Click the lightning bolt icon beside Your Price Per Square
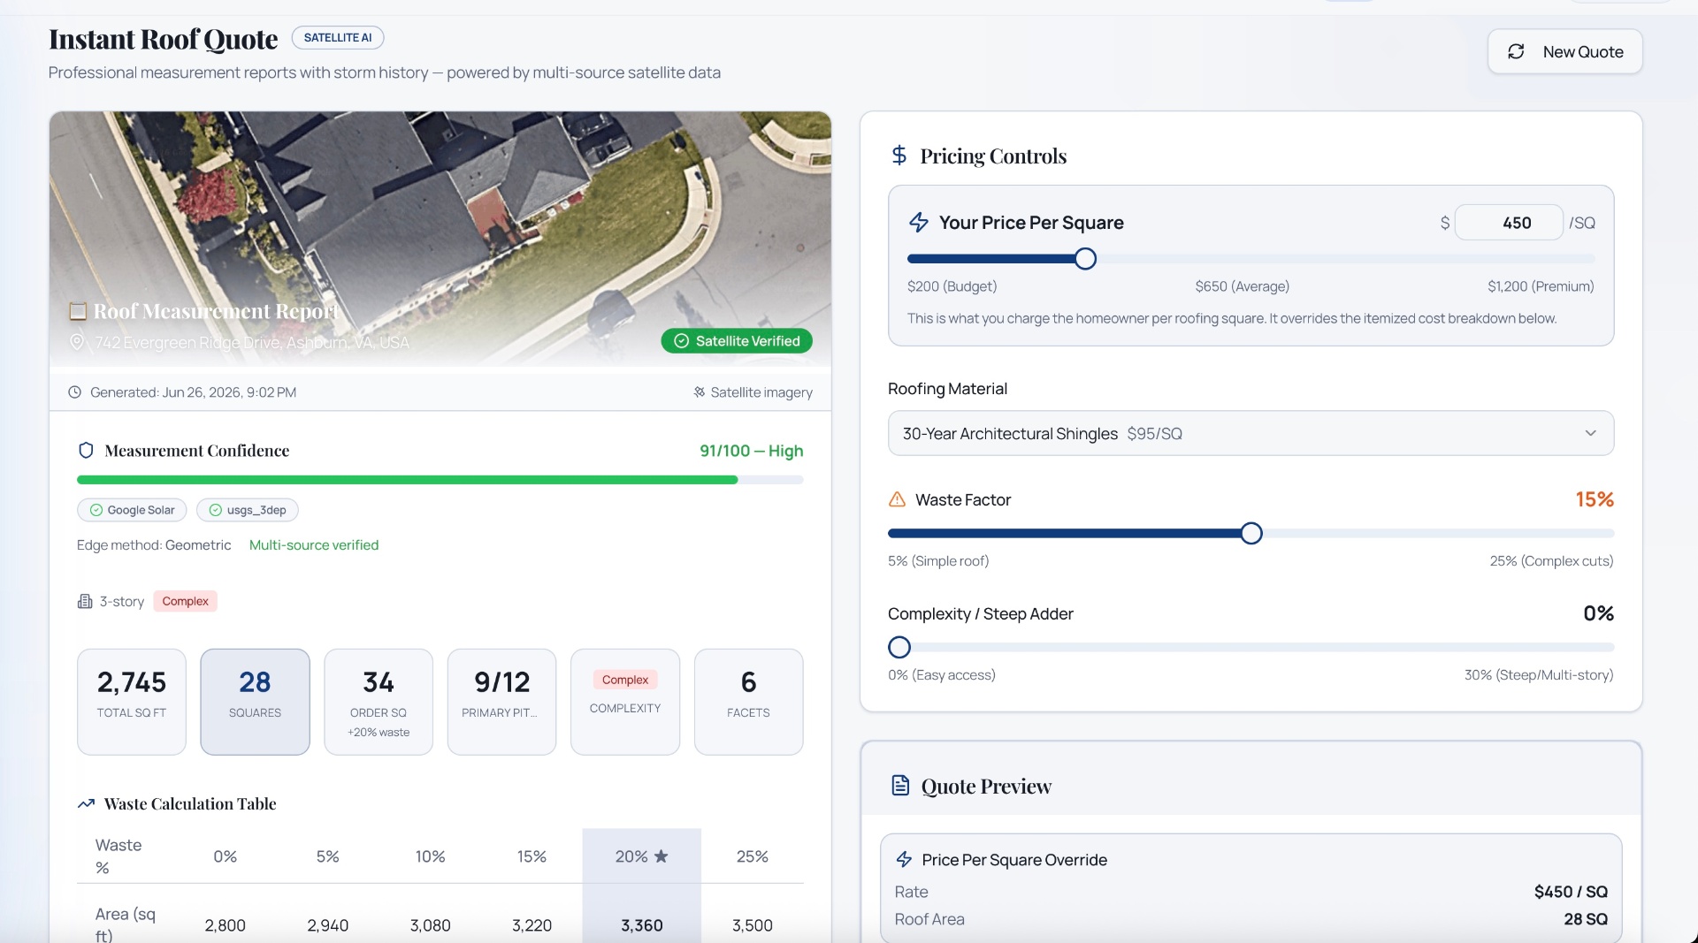Image resolution: width=1698 pixels, height=943 pixels. point(919,222)
